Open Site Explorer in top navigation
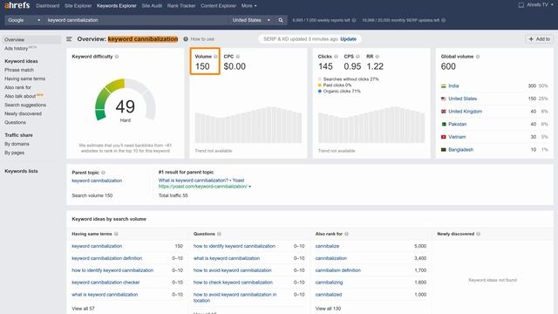The image size is (558, 314). click(78, 6)
